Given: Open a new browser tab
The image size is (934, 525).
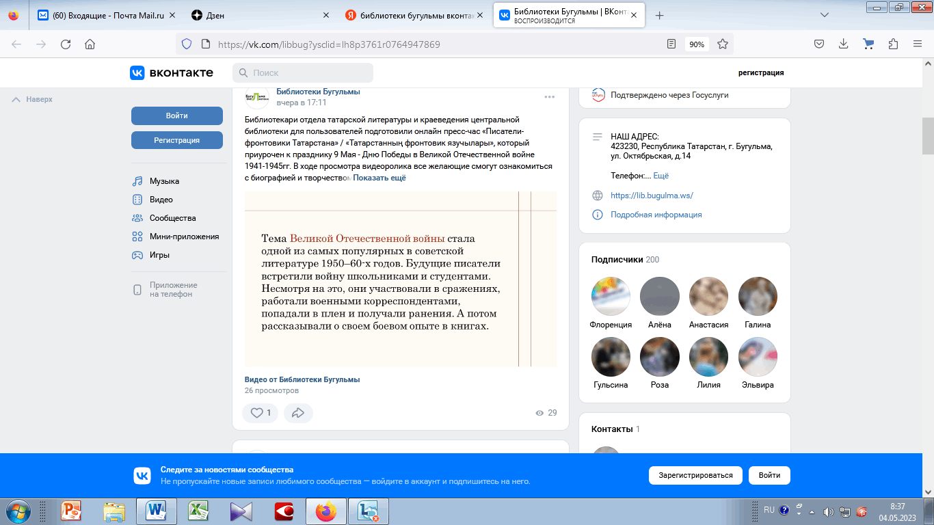Looking at the screenshot, I should 659,15.
